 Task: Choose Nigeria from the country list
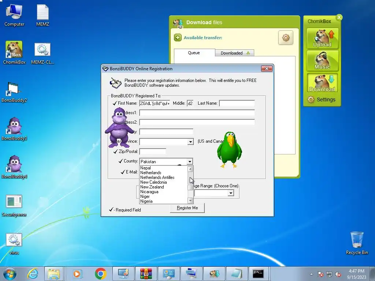(164, 201)
